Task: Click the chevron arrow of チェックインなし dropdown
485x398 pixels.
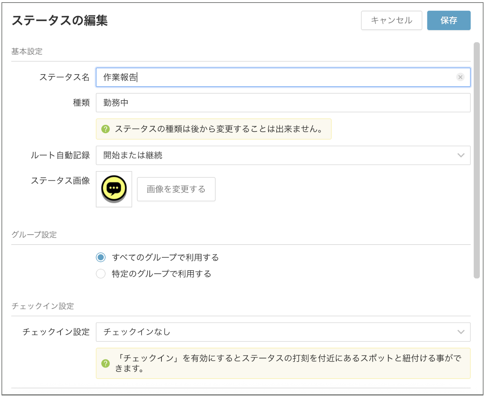Action: click(x=461, y=332)
